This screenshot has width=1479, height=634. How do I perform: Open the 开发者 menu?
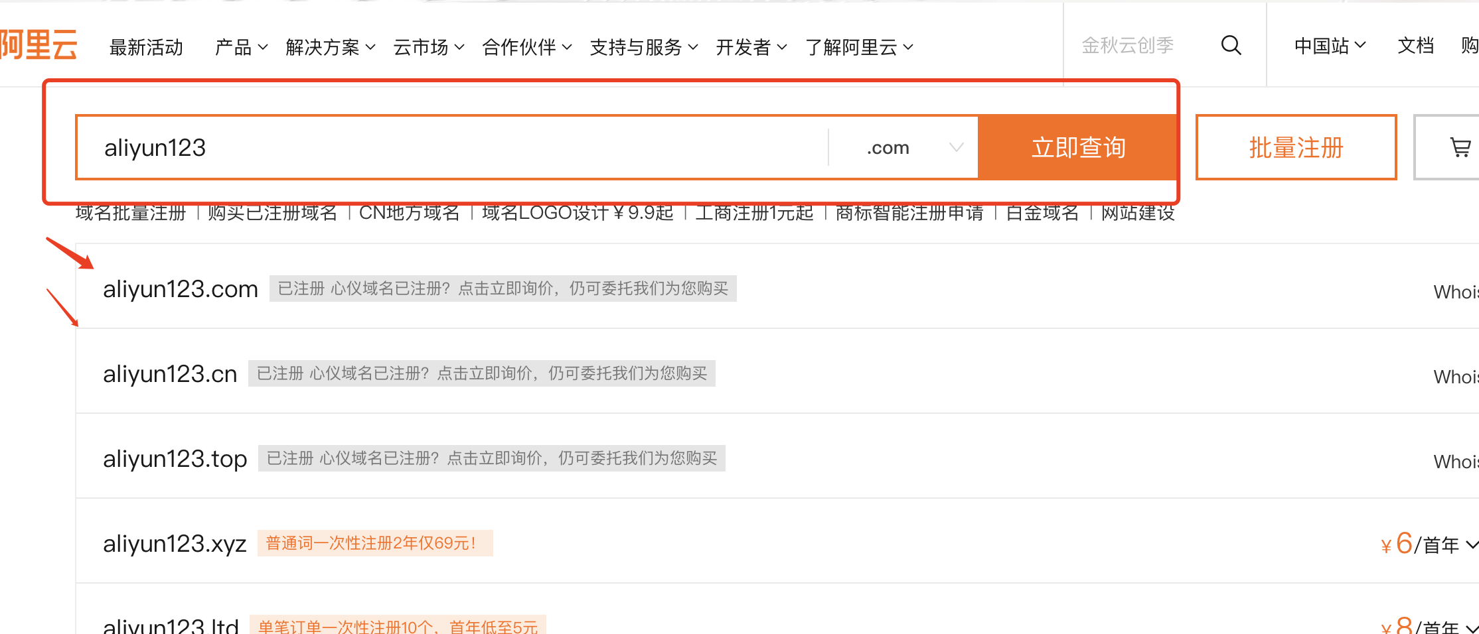tap(751, 47)
